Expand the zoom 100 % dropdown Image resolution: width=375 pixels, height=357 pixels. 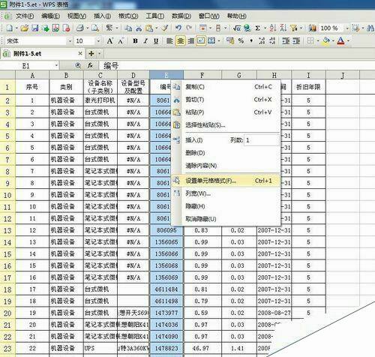(347, 28)
